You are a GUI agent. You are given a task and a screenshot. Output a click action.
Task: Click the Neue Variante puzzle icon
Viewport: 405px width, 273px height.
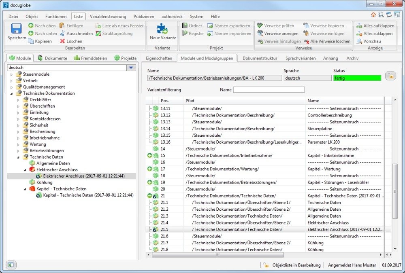click(x=163, y=29)
